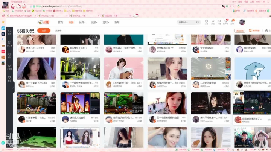
Task: Expand the dark sidebar with chevron arrow
Action: click(13, 88)
